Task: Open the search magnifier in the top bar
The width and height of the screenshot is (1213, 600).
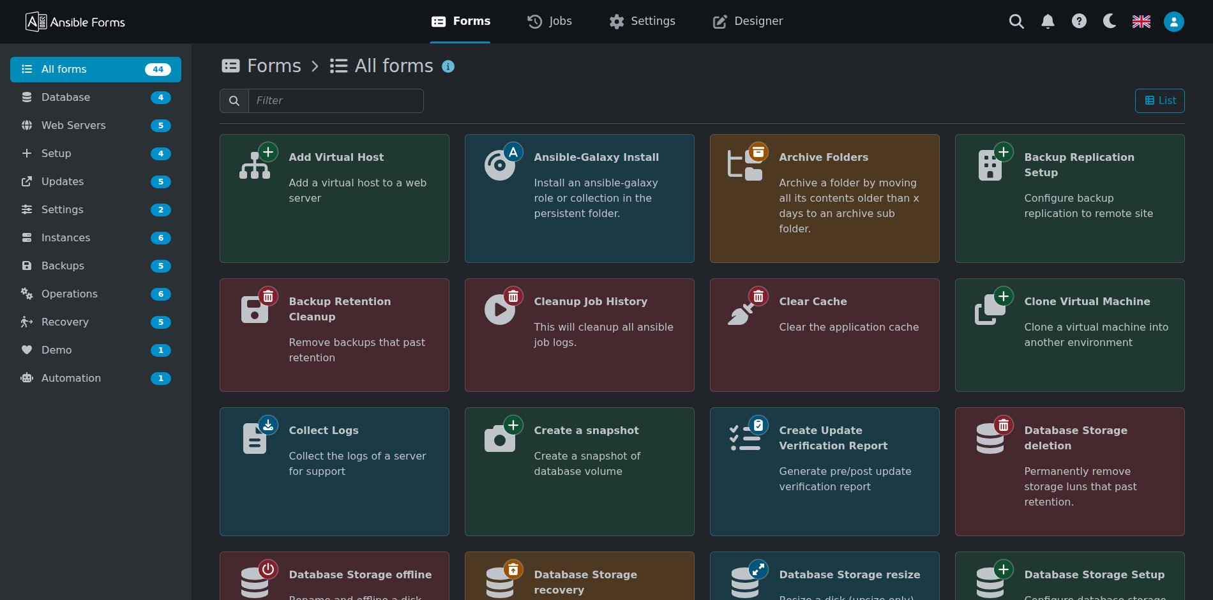Action: point(1016,22)
